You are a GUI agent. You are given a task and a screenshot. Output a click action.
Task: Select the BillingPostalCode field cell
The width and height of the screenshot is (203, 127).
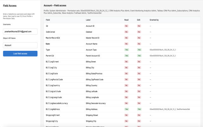pyautogui.click(x=54, y=80)
